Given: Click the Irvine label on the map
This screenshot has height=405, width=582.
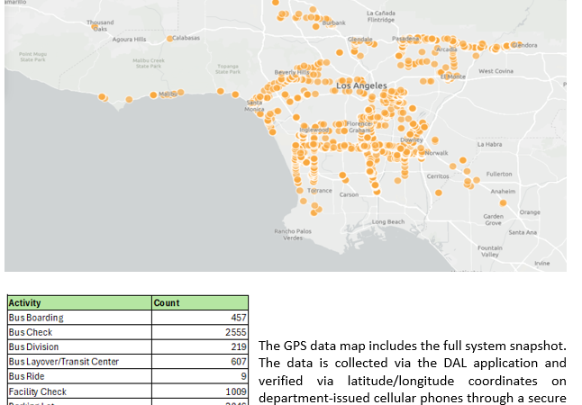Looking at the screenshot, I should pos(541,263).
